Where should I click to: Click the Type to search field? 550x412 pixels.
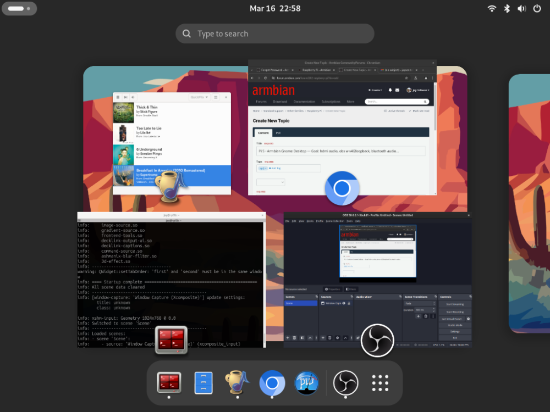(275, 34)
